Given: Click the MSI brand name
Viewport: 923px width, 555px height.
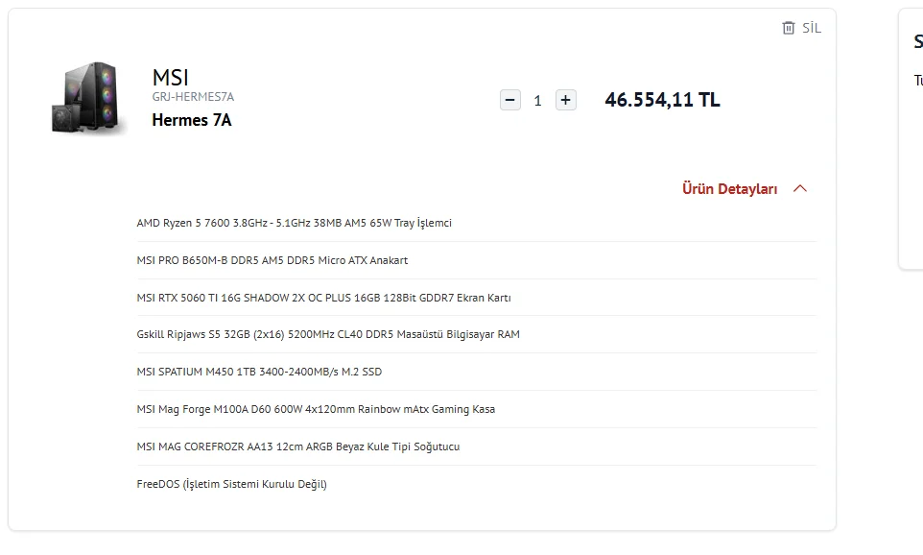Looking at the screenshot, I should tap(170, 77).
